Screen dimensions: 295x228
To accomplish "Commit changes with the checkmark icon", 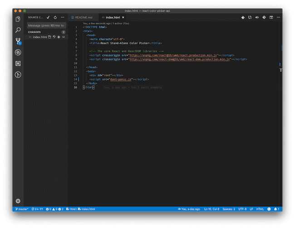I will point(48,17).
